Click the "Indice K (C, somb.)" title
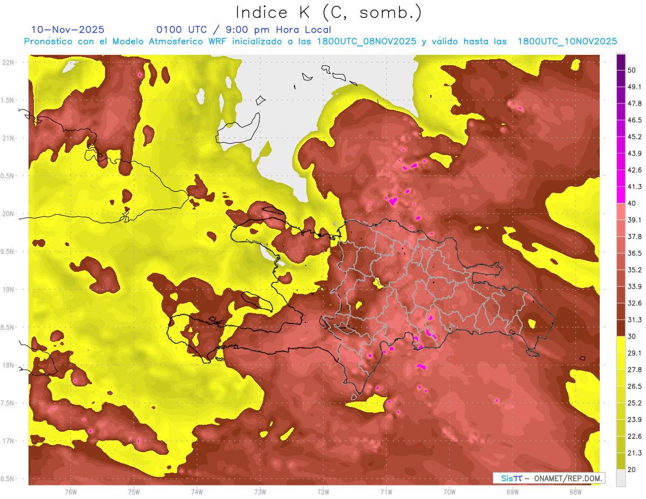Viewport: 646px width, 499px height. pyautogui.click(x=329, y=12)
